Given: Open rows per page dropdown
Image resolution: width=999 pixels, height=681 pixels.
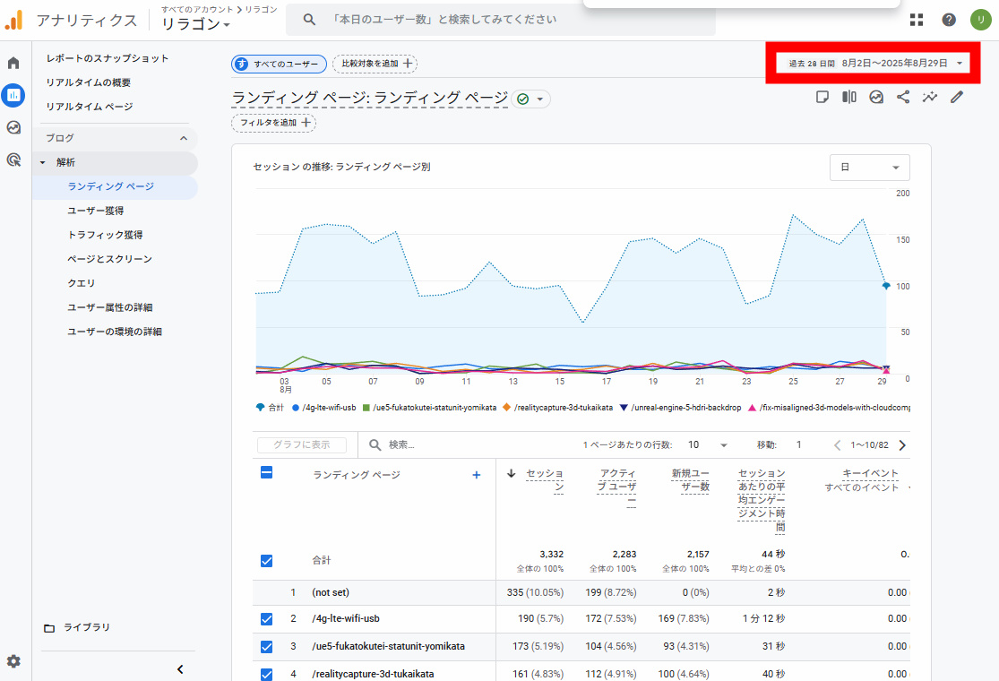Looking at the screenshot, I should pyautogui.click(x=707, y=445).
